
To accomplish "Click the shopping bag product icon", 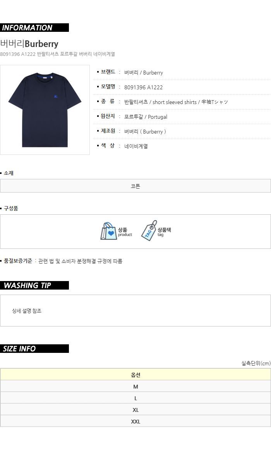I will (108, 231).
